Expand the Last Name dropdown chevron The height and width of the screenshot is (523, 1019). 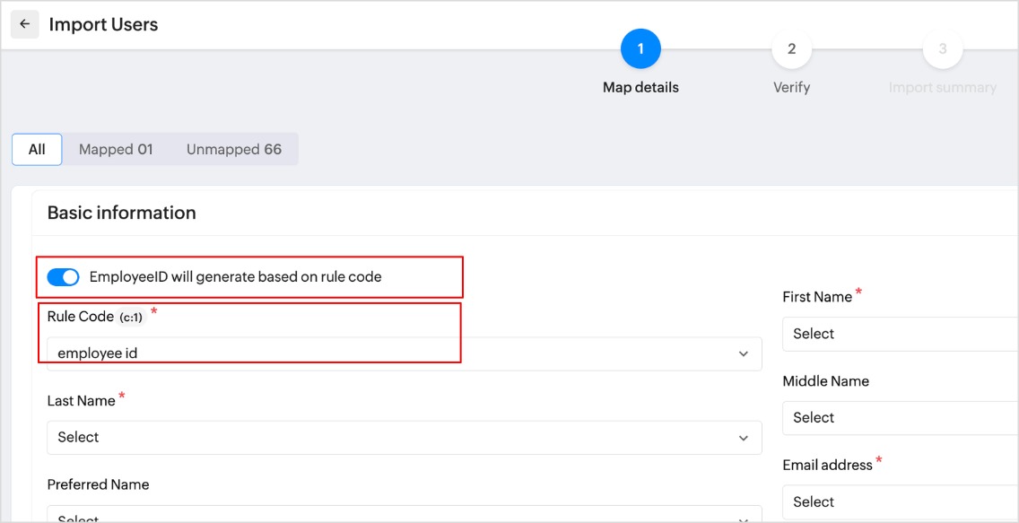(x=743, y=438)
